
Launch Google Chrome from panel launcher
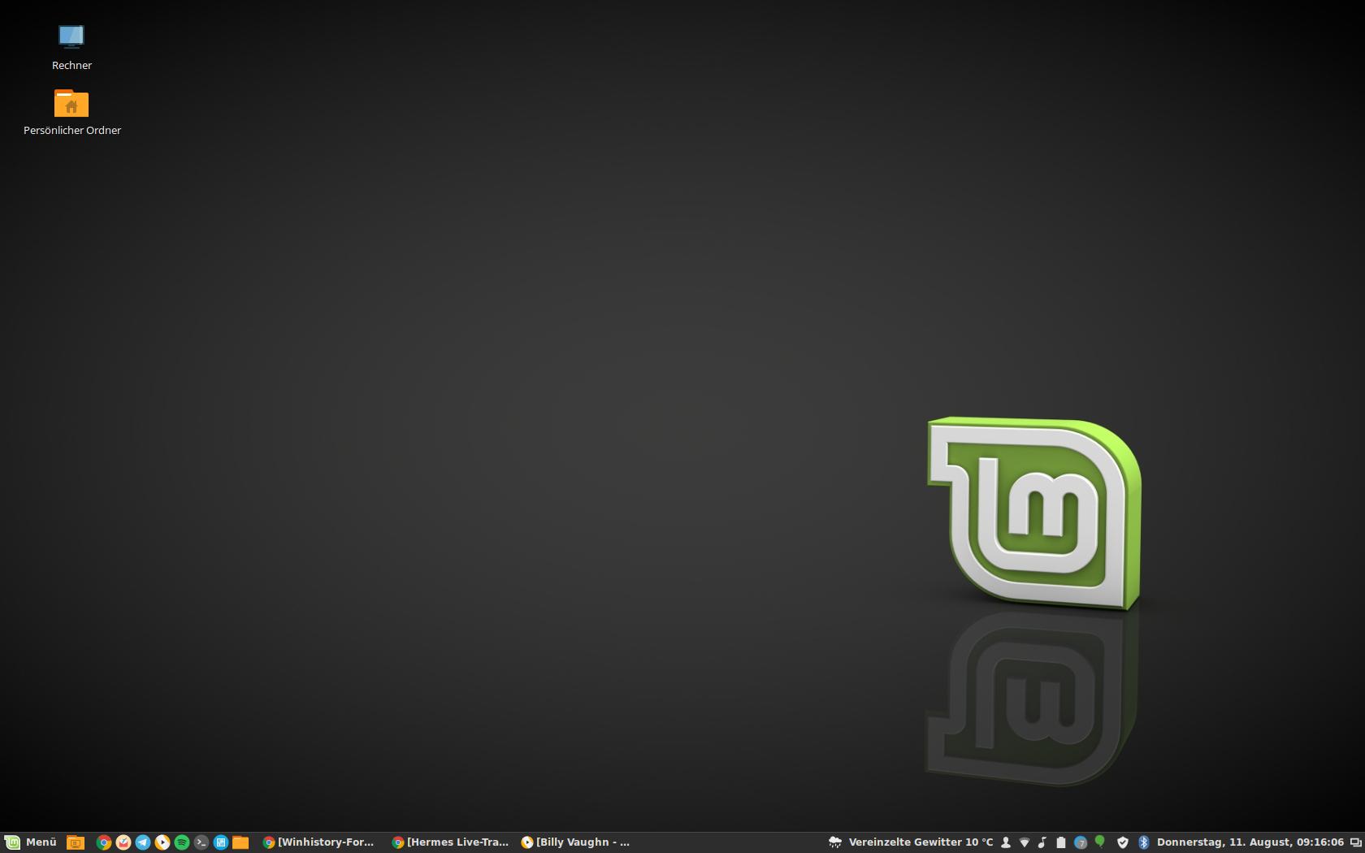pos(104,842)
